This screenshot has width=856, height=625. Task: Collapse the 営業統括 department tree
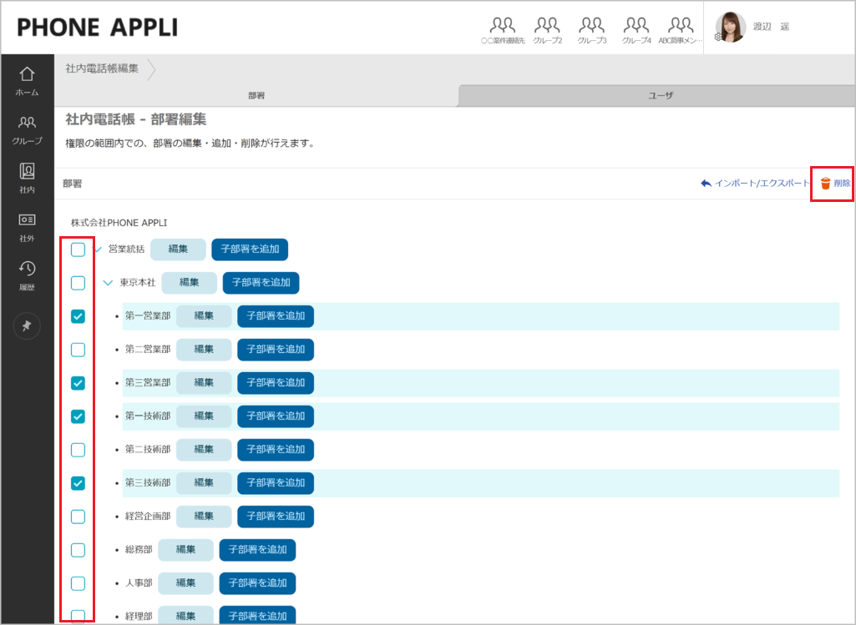(x=98, y=249)
